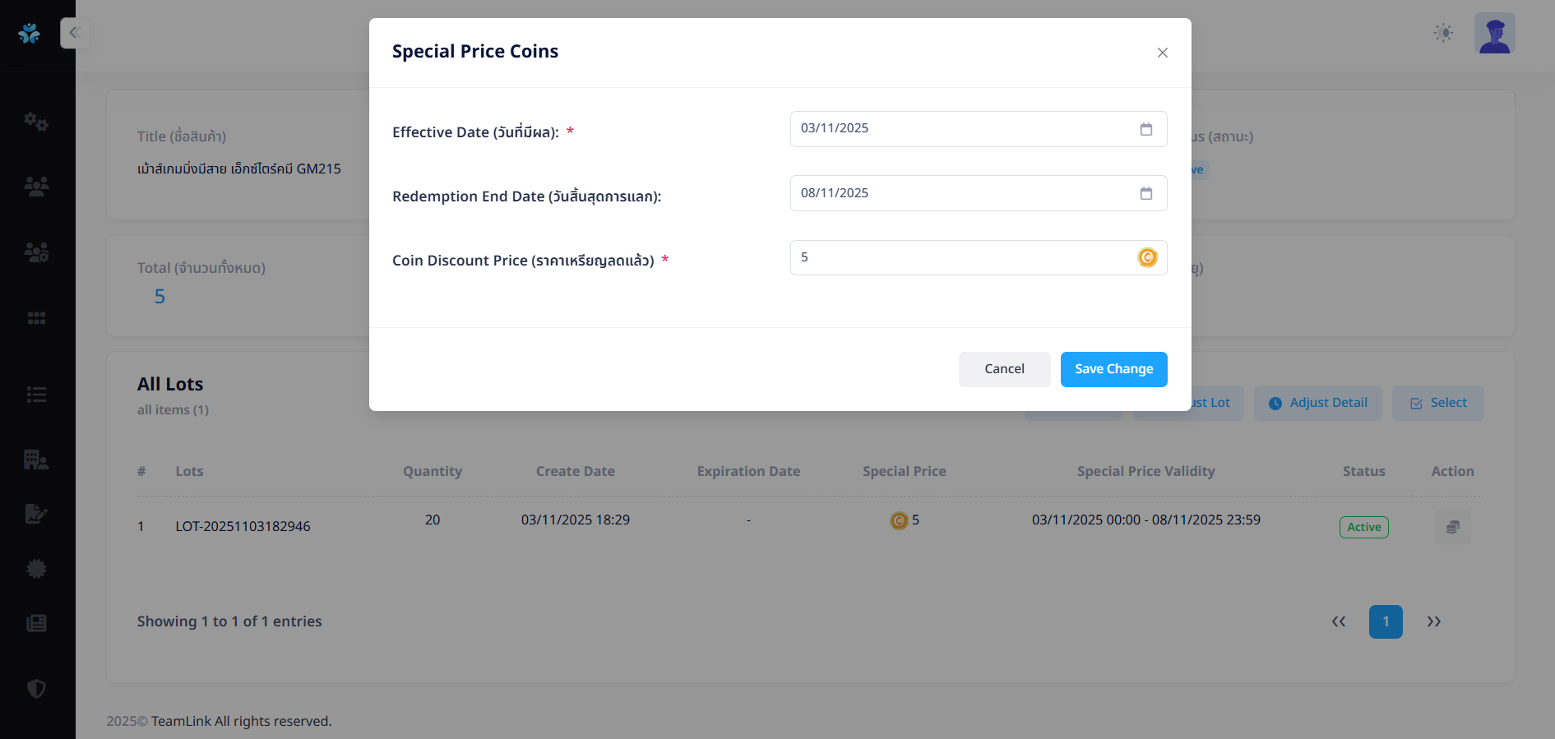1555x739 pixels.
Task: Collapse the sidebar with the back arrow
Action: 74,33
